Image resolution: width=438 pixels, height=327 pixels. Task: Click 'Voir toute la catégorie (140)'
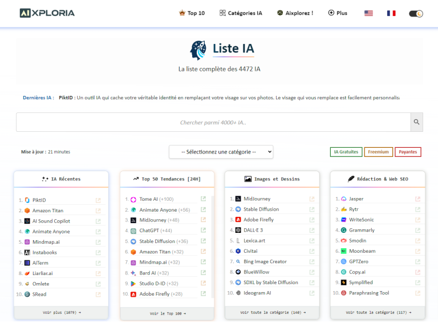click(273, 313)
